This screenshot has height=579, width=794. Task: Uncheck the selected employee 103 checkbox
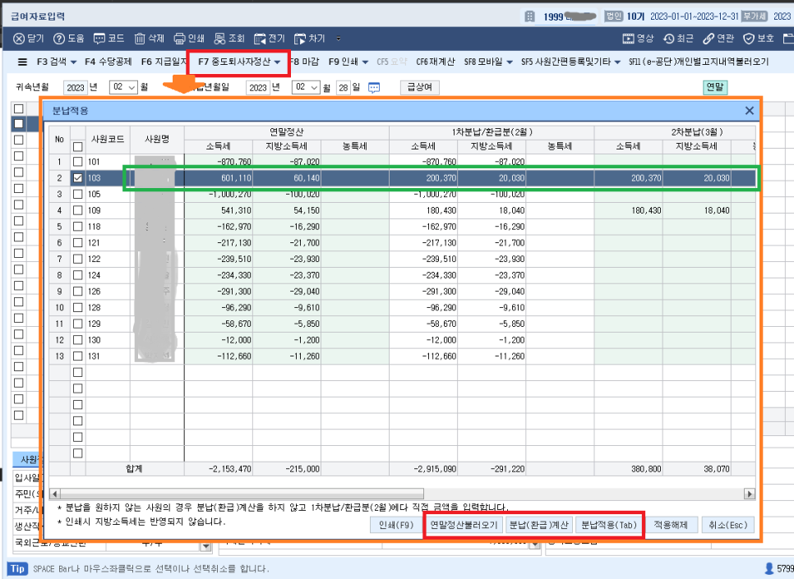77,178
